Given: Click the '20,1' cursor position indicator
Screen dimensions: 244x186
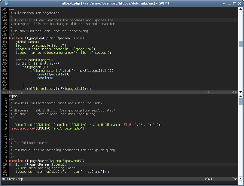Looking at the screenshot, I should (x=209, y=179).
